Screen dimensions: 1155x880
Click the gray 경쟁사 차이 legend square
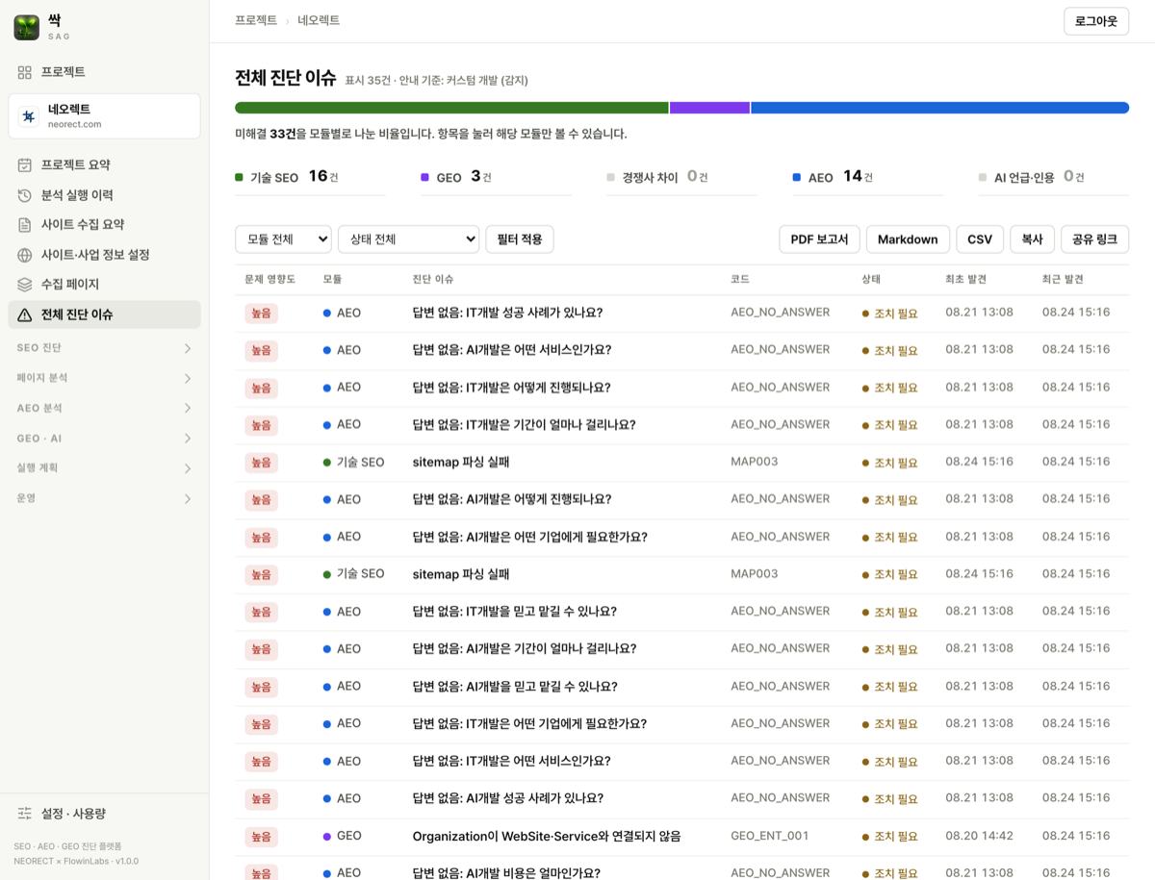click(610, 177)
